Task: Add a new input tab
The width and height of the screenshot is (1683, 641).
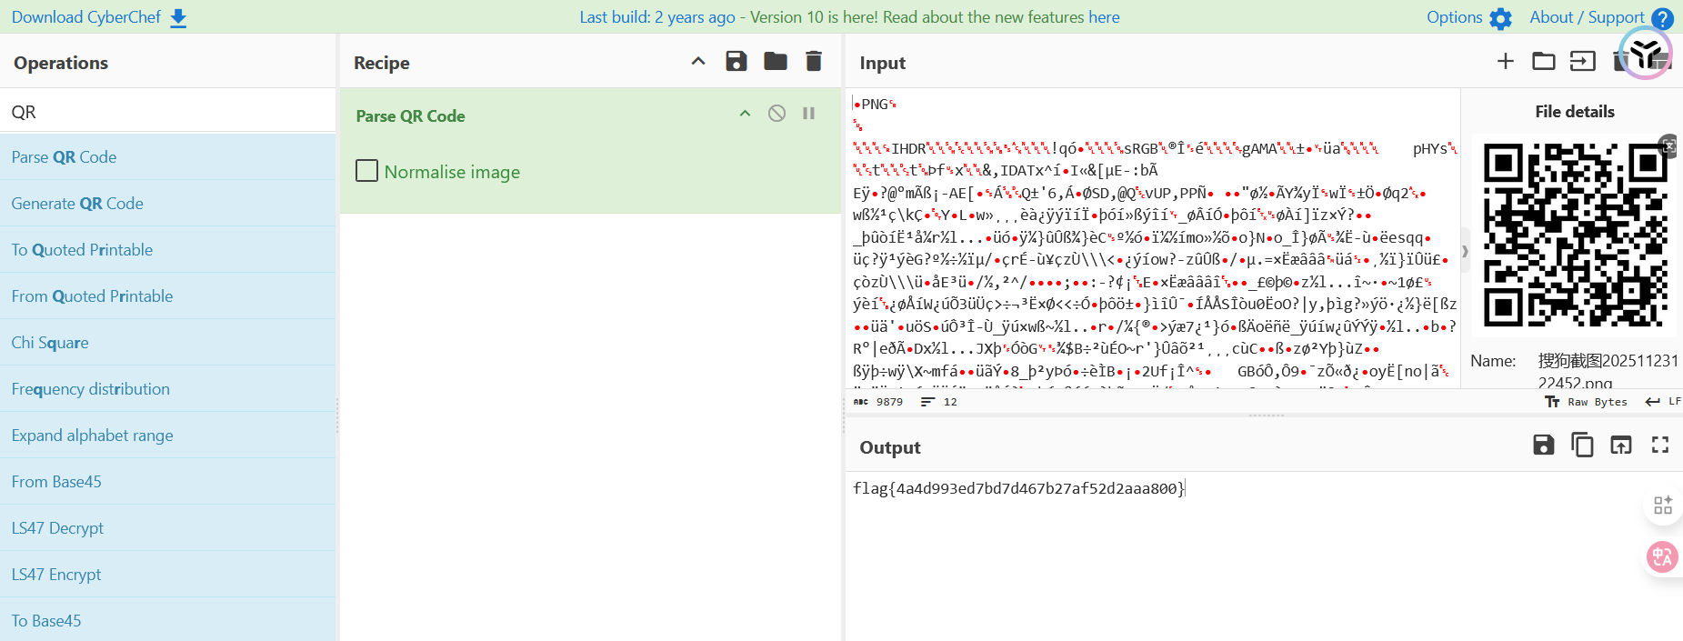Action: [x=1506, y=61]
